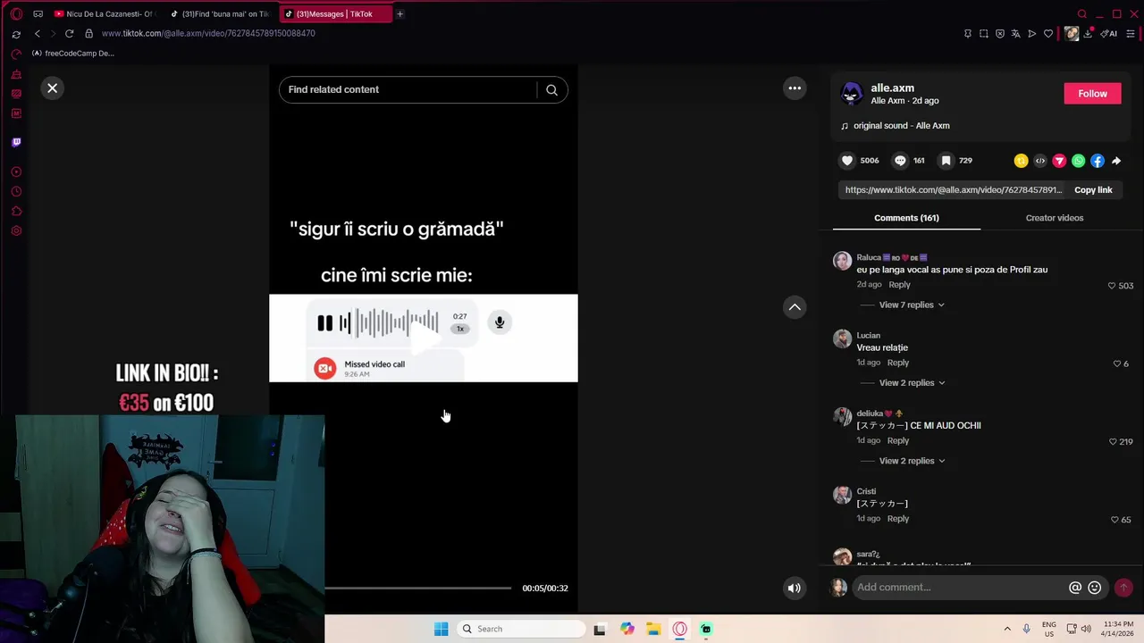Like Raluca's comment with 503 likes
The width and height of the screenshot is (1144, 643).
point(1112,286)
